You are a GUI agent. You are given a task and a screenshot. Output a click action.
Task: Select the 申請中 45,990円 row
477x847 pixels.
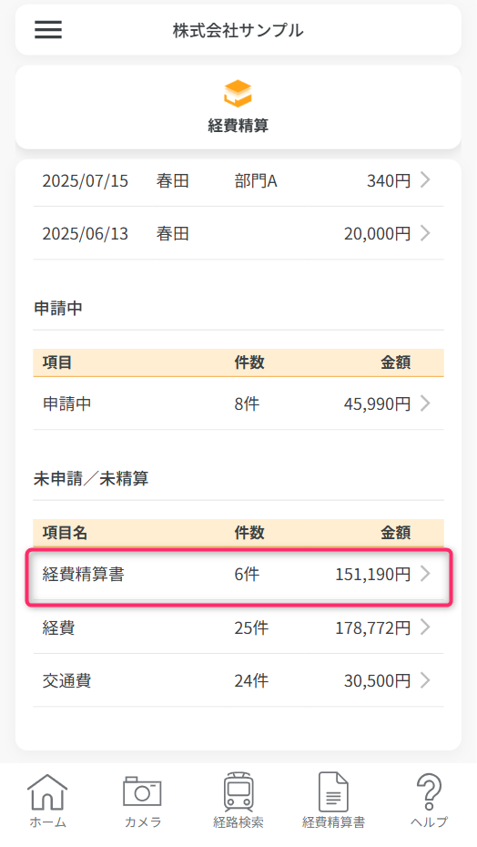(x=238, y=403)
